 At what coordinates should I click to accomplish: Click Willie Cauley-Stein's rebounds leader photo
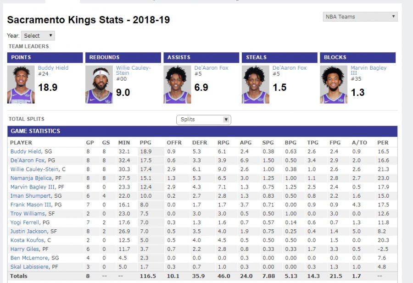click(x=99, y=84)
